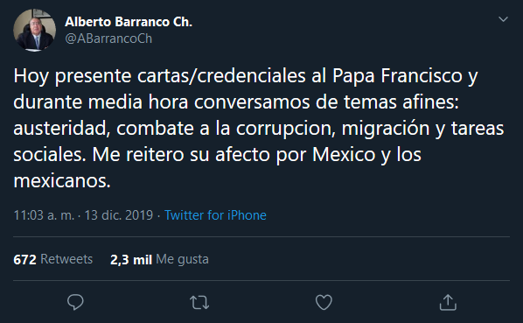523x323 pixels.
Task: Click the bold 2,3 mil likes count
Action: pyautogui.click(x=131, y=260)
